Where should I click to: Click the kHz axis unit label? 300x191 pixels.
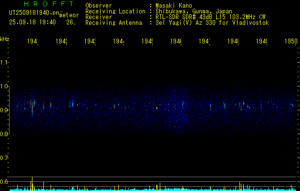[5, 39]
